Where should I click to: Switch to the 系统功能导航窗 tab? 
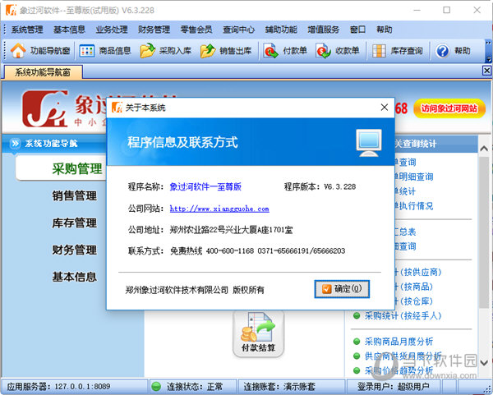click(43, 72)
